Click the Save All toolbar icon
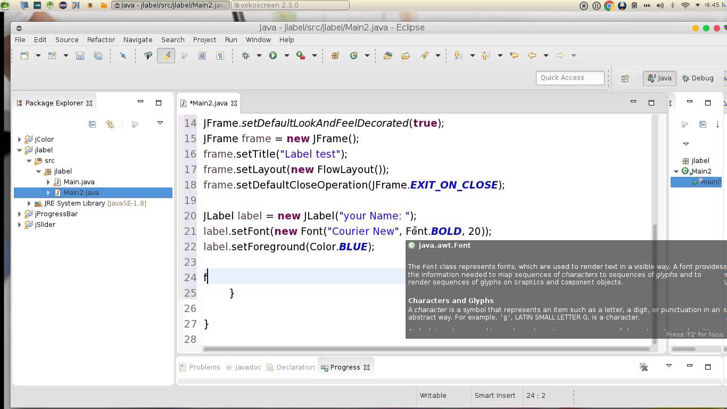 [x=98, y=55]
